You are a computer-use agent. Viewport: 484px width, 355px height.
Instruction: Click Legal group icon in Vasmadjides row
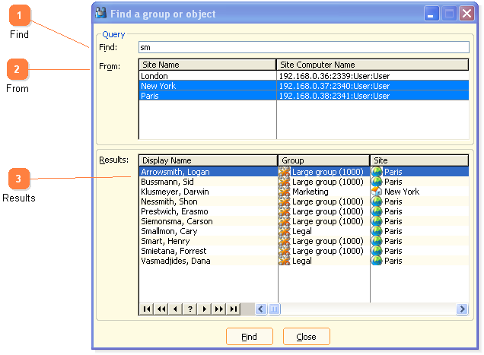(285, 261)
